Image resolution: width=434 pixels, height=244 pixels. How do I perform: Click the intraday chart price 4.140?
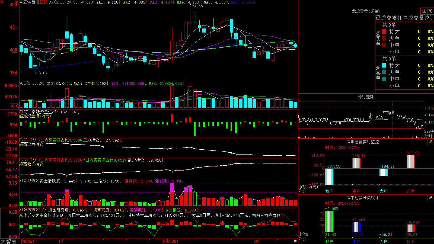tap(429, 115)
